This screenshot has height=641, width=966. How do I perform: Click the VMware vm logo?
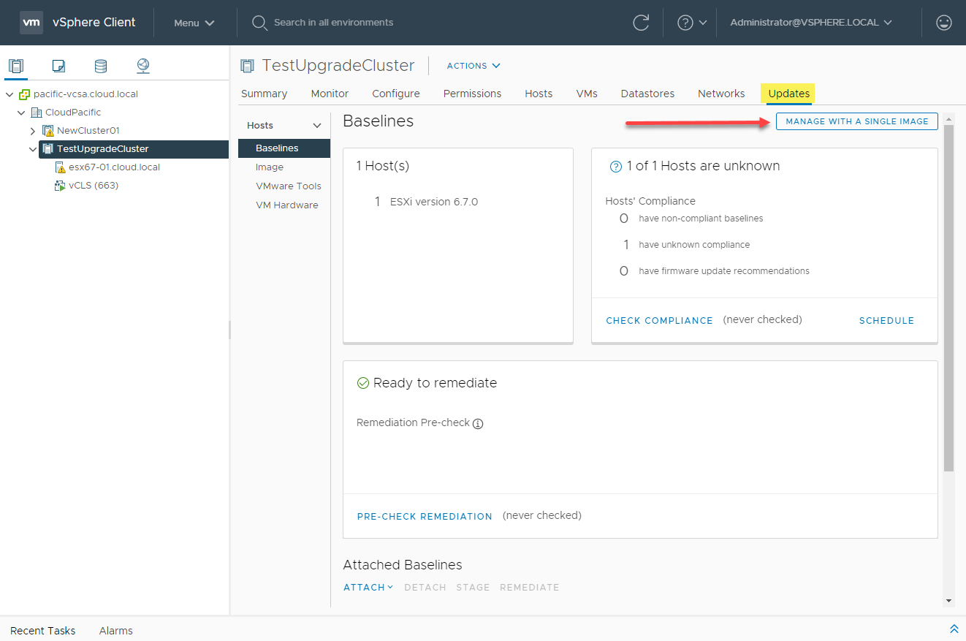click(x=31, y=23)
